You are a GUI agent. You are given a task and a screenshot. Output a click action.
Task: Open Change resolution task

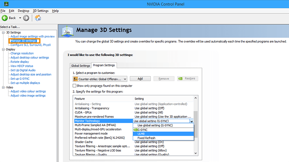click(22, 53)
